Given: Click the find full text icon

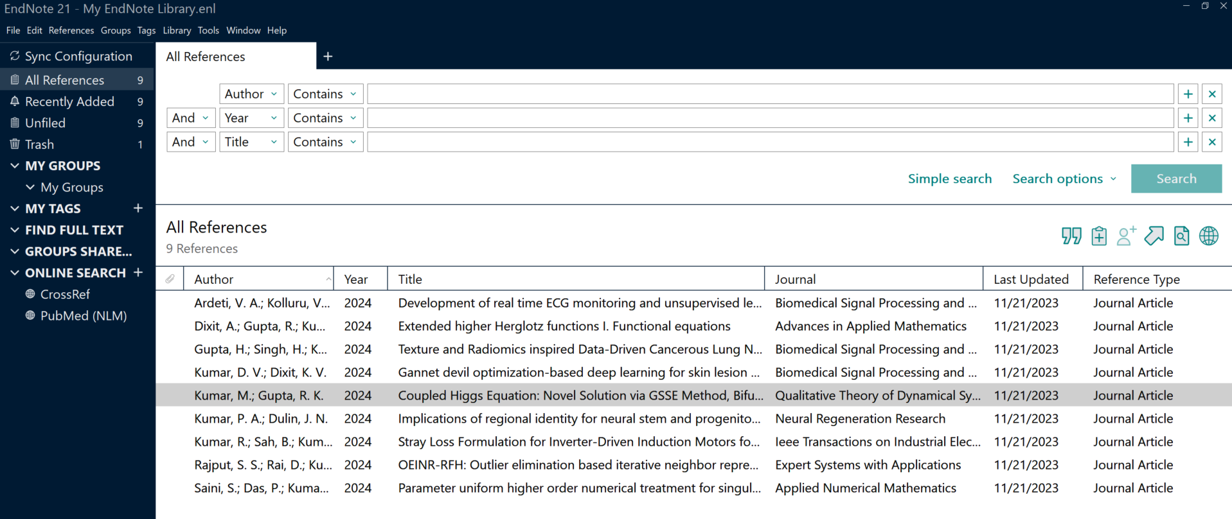Looking at the screenshot, I should (x=1181, y=236).
